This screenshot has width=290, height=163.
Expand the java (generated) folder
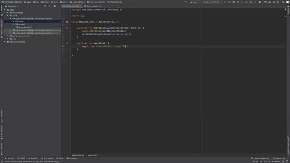(x=7, y=36)
